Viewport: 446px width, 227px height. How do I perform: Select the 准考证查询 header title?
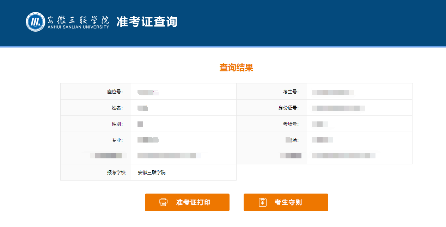(147, 21)
